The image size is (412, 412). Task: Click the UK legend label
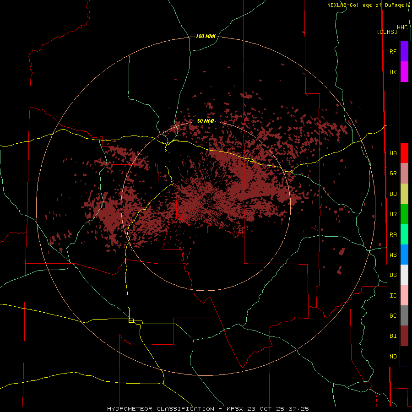(x=393, y=72)
